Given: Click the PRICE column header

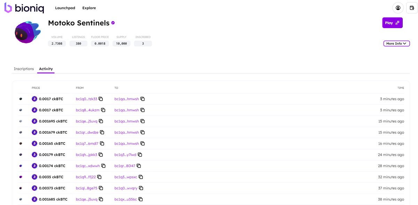Looking at the screenshot, I should (x=36, y=88).
